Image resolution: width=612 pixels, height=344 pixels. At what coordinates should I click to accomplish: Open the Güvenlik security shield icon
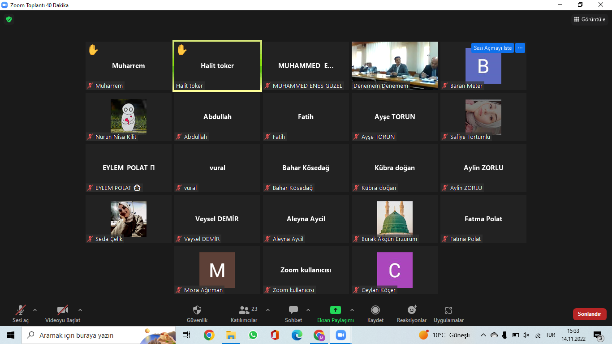(x=197, y=310)
